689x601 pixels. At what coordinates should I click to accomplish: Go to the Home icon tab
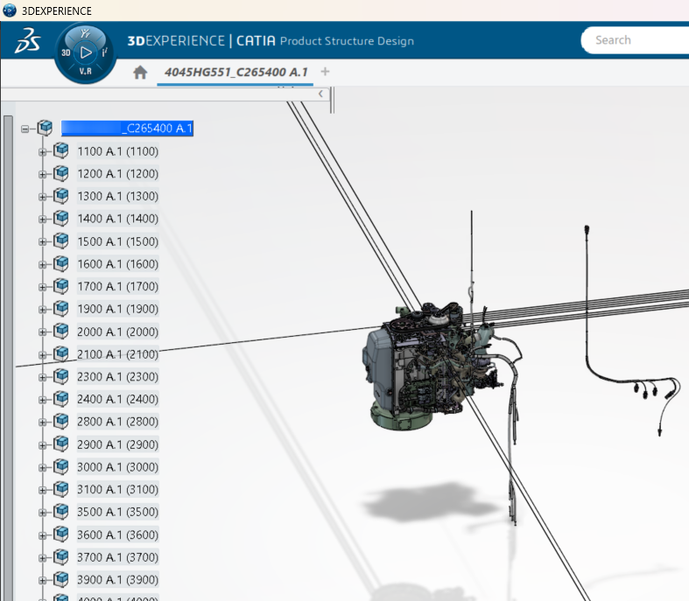[x=140, y=73]
